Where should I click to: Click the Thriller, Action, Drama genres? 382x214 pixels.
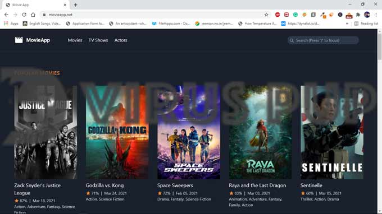[x=320, y=199]
